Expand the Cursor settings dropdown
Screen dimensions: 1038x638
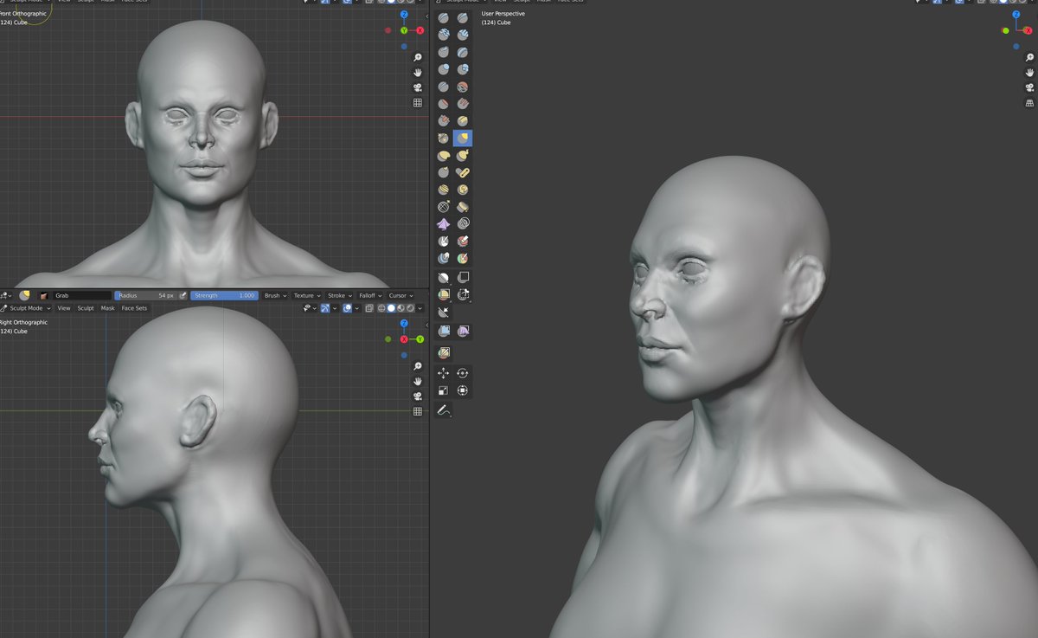pos(400,296)
